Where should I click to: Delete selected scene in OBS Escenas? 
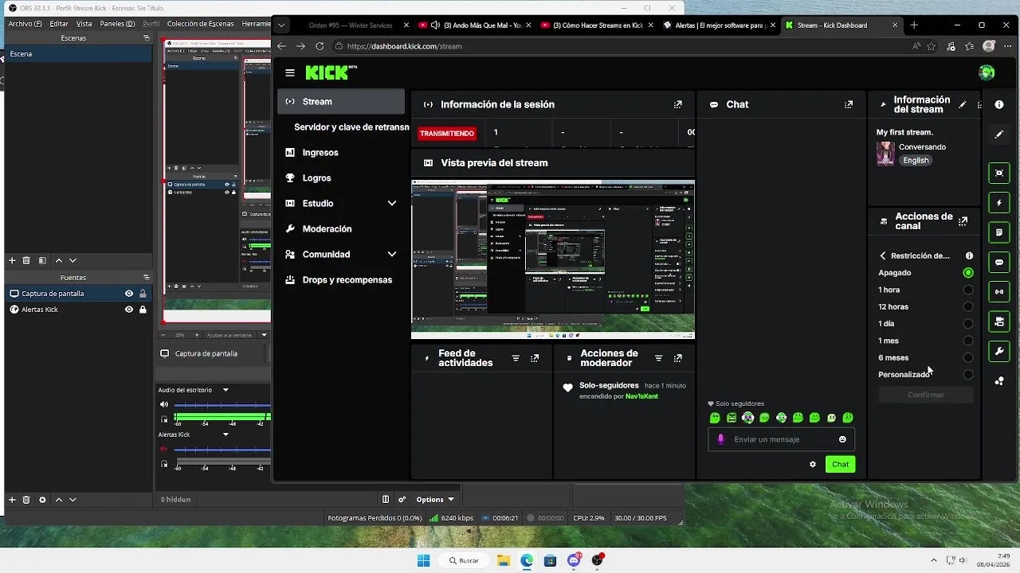[26, 260]
